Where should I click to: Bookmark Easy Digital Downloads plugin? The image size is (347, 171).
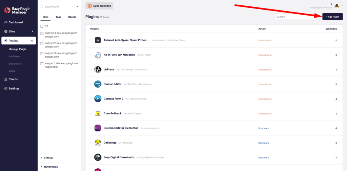coord(264,157)
